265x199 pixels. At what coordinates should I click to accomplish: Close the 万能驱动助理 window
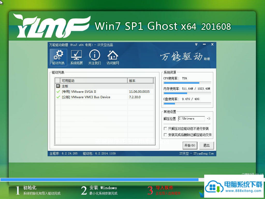point(212,44)
